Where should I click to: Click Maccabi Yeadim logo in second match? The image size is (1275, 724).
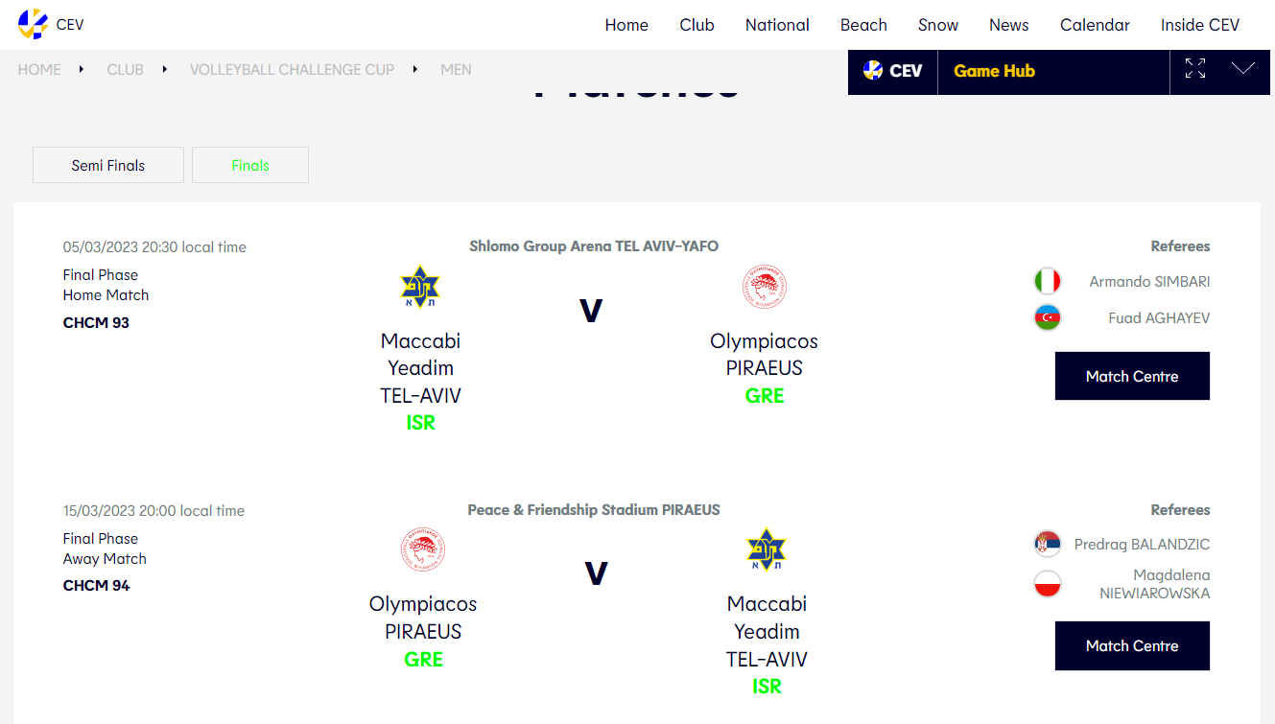767,549
